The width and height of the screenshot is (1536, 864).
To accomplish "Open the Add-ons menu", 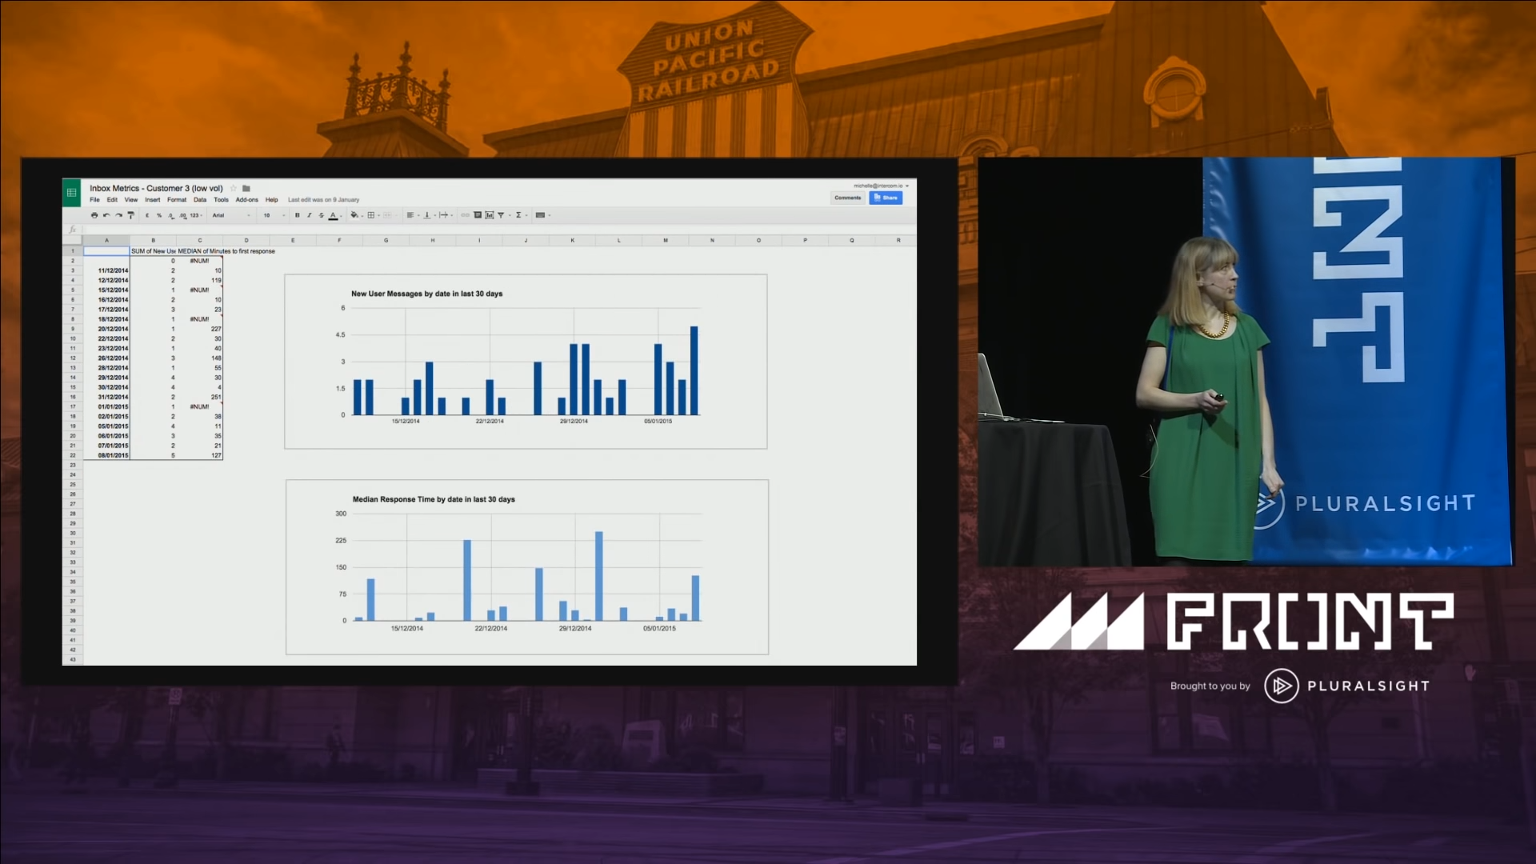I will tap(247, 200).
